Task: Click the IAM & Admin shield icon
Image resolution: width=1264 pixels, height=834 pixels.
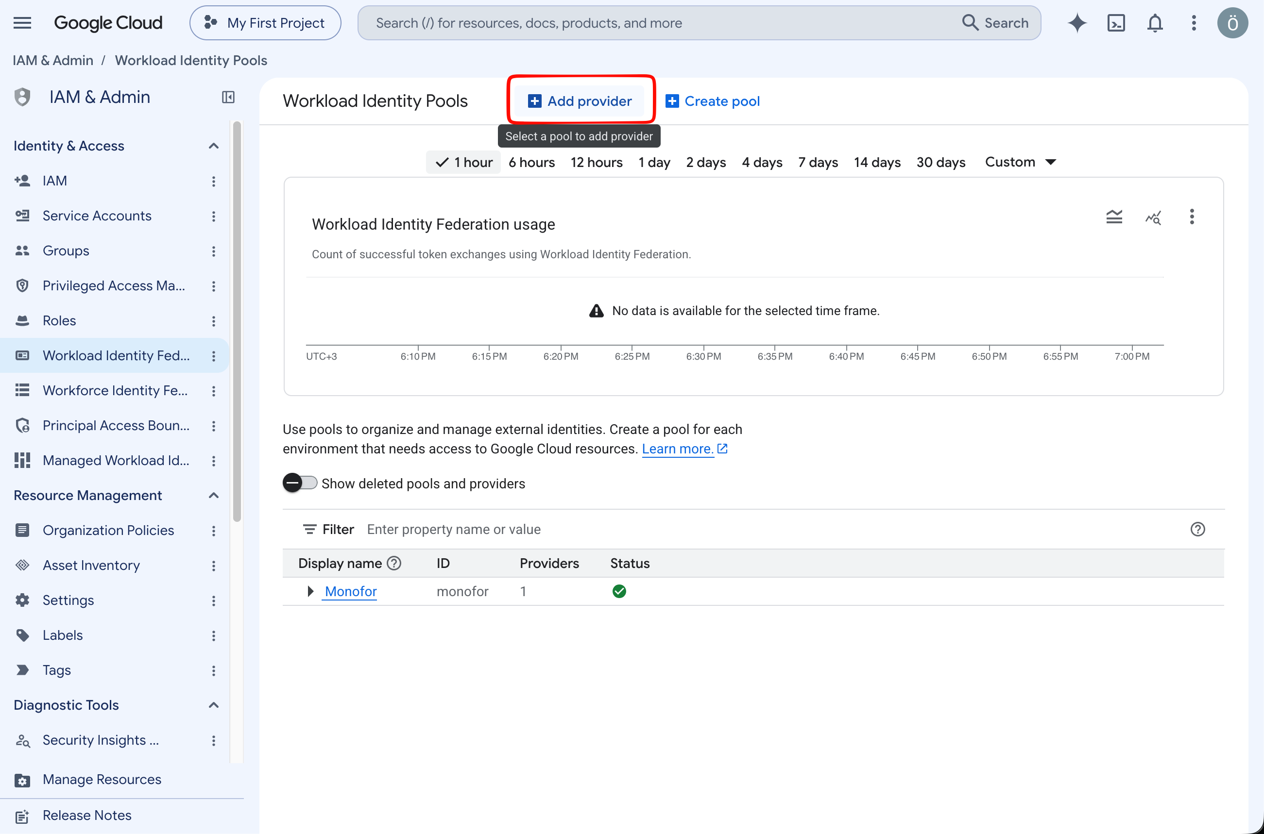Action: [22, 98]
